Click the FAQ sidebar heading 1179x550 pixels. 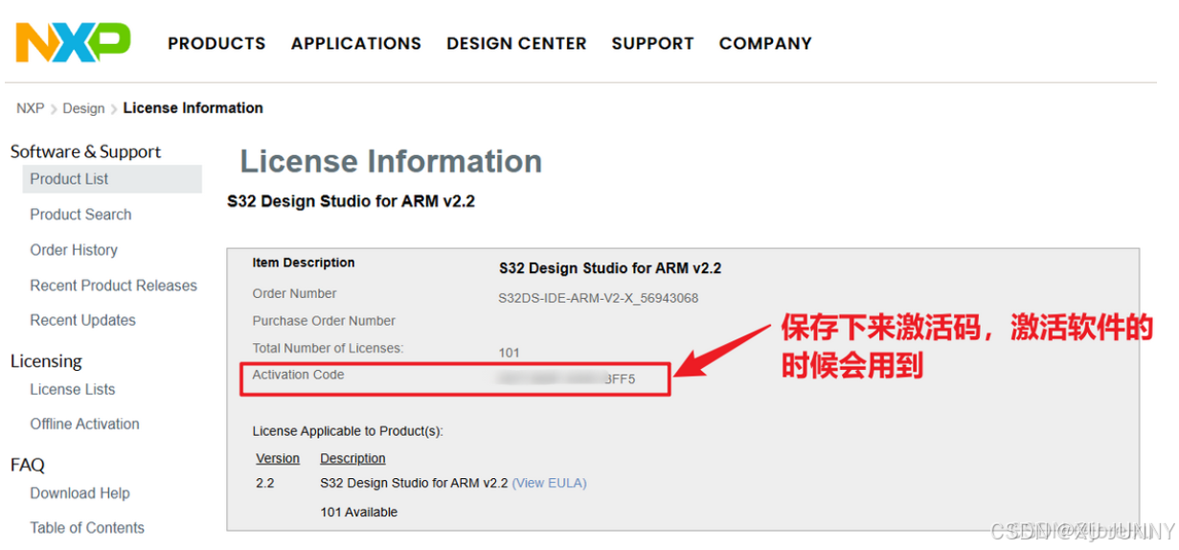point(28,465)
